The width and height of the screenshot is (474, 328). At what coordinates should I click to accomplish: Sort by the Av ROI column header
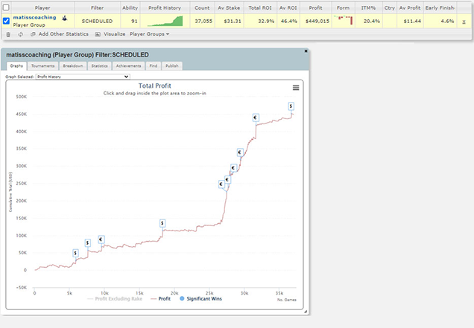click(288, 7)
